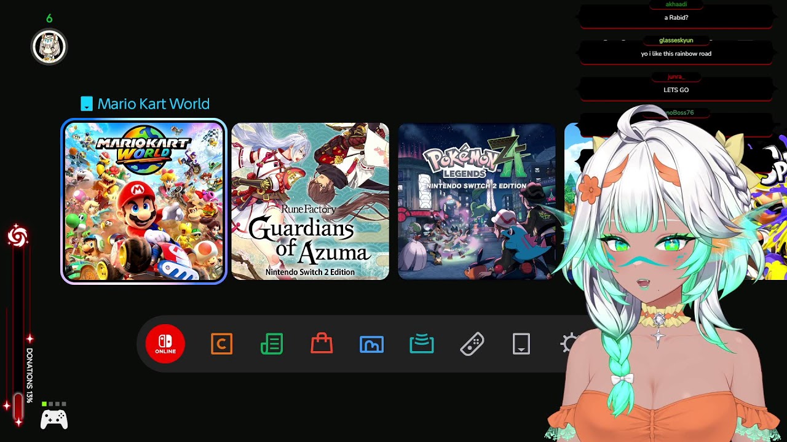Click the red swirl icon above donations bar
The height and width of the screenshot is (442, 787).
click(17, 236)
